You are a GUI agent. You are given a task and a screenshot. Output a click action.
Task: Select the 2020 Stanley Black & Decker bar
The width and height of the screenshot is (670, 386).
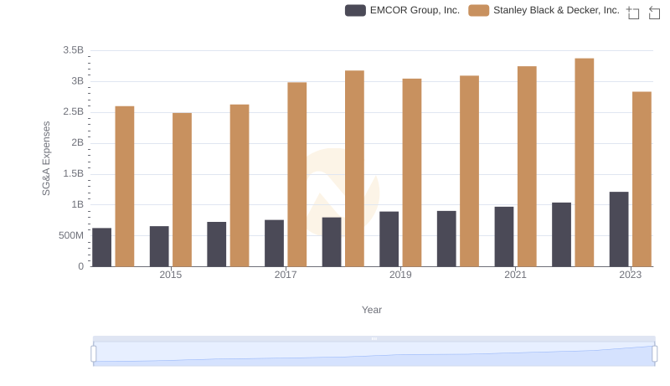(470, 171)
